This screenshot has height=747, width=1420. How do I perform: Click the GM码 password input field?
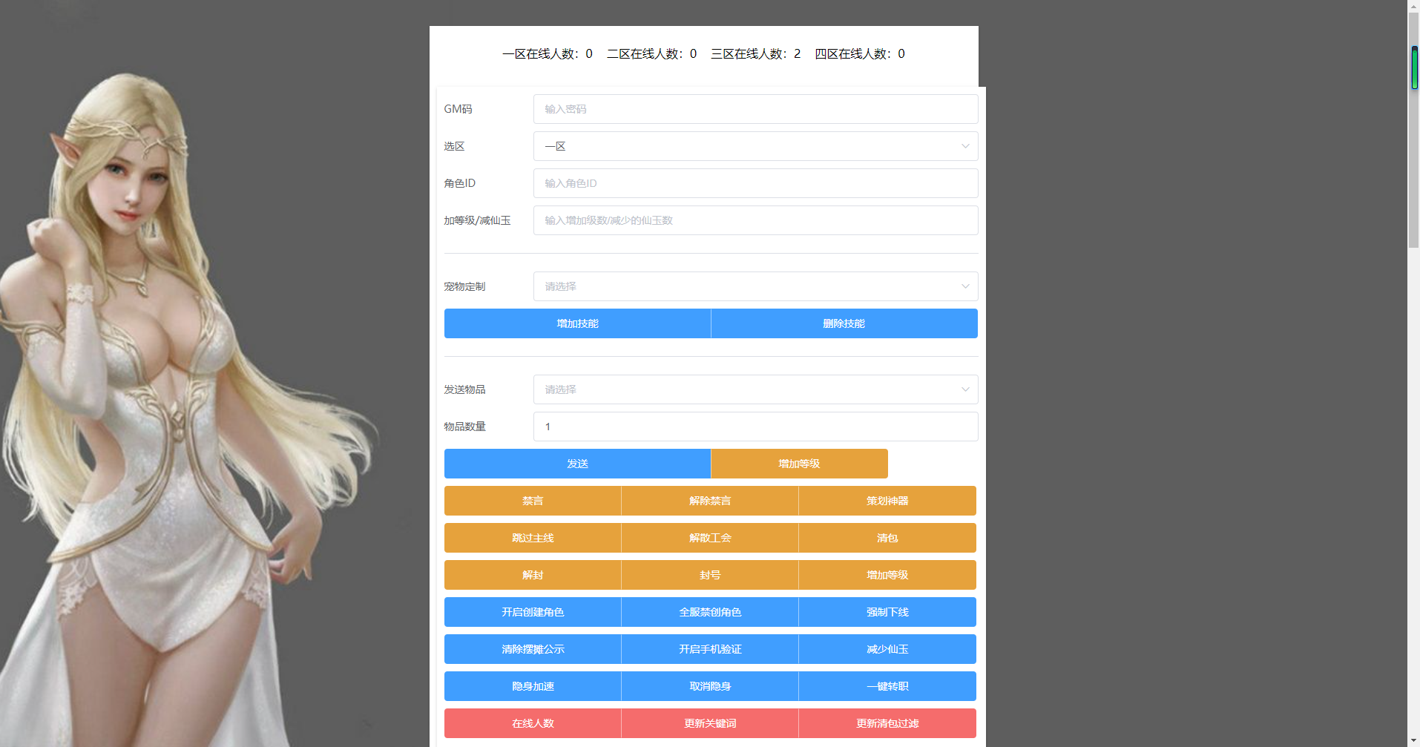755,109
